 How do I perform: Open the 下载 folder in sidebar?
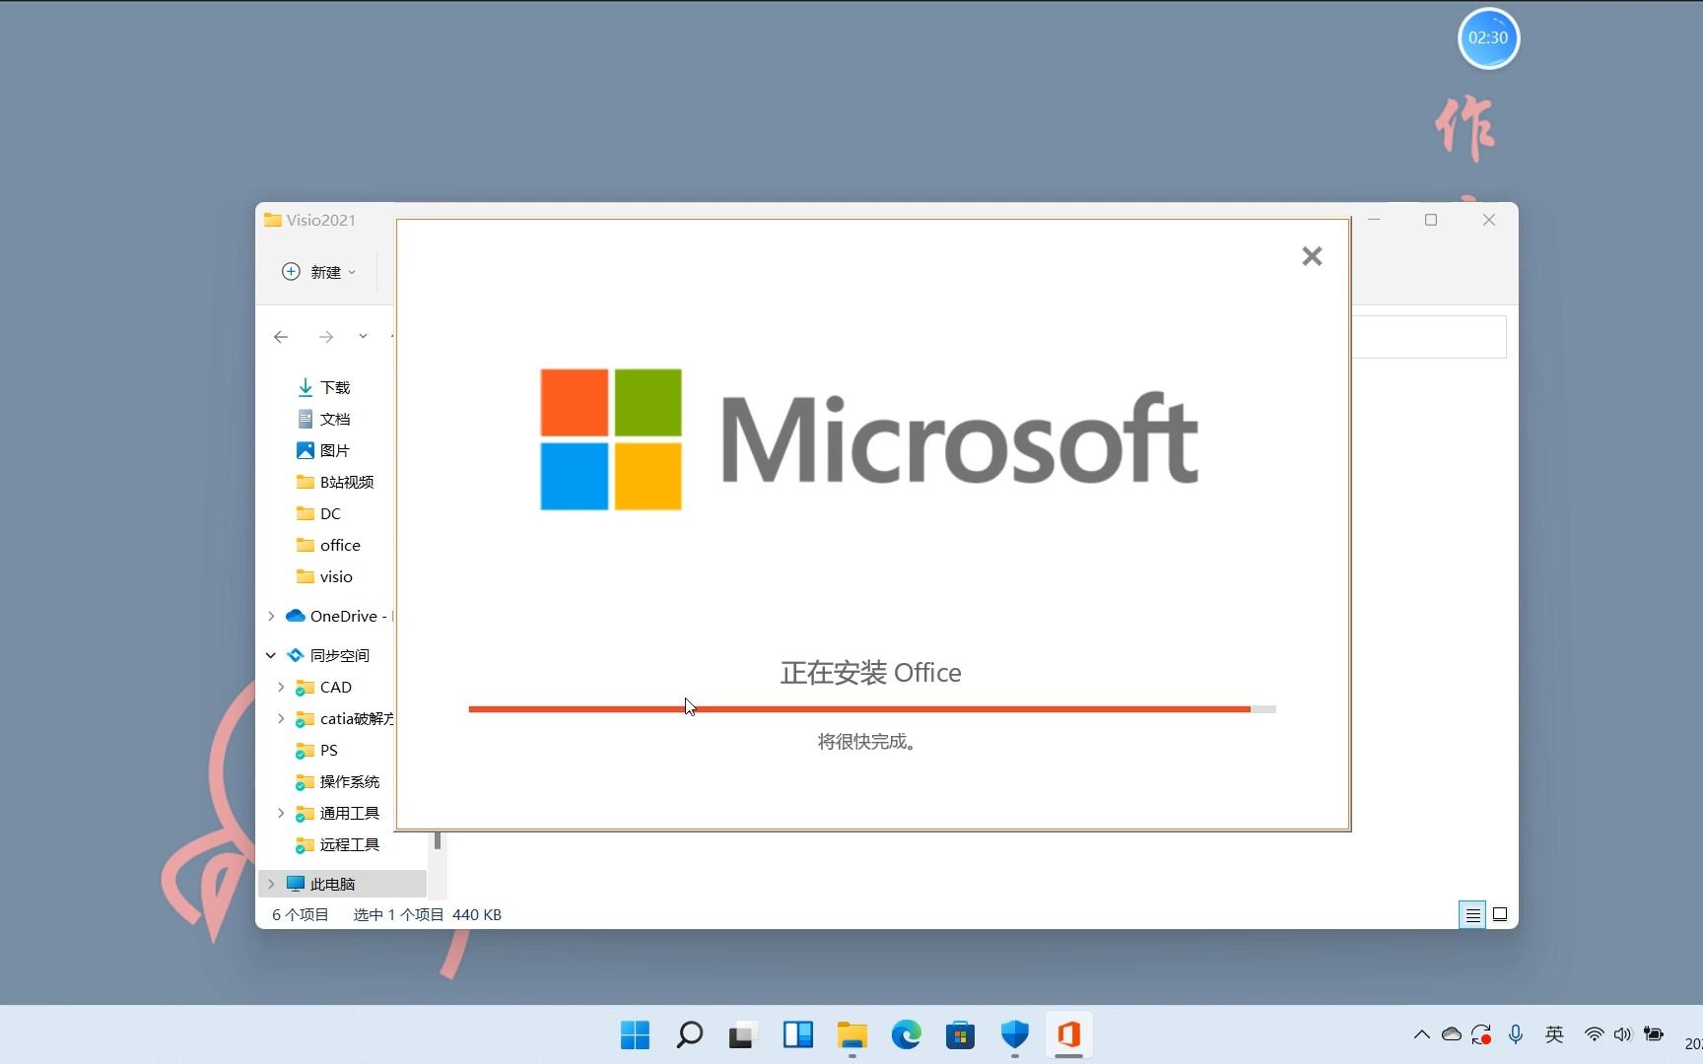point(323,387)
